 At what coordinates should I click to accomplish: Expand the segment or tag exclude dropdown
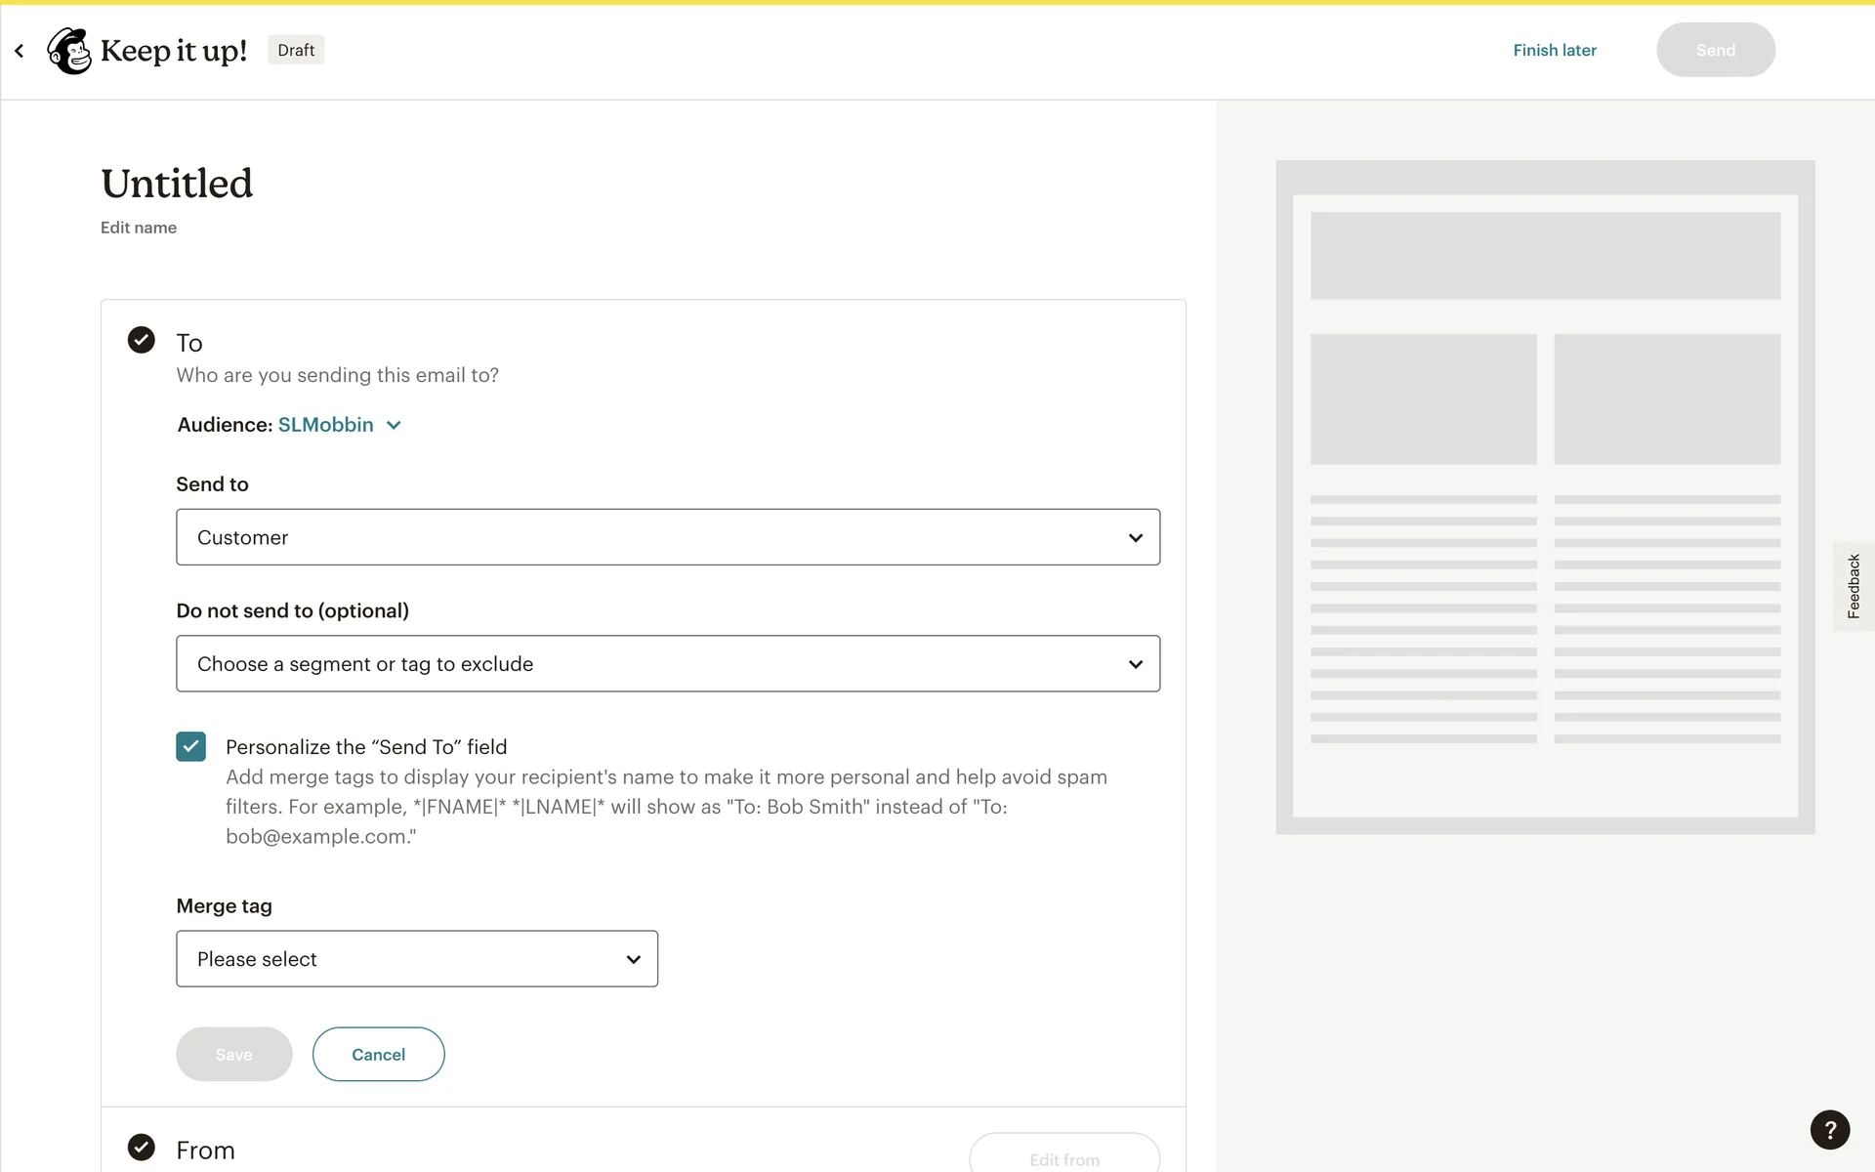[667, 664]
